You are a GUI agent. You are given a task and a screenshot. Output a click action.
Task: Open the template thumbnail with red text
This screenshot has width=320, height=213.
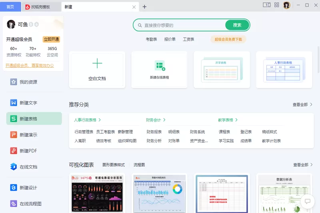tap(222, 193)
